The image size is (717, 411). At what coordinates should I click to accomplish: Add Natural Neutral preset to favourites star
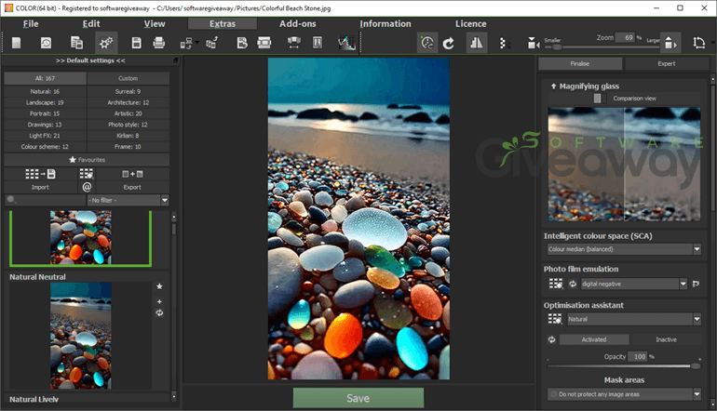pyautogui.click(x=159, y=286)
